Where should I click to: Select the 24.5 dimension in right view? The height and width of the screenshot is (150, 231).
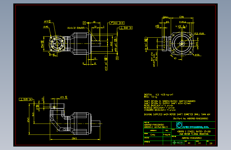197,44
